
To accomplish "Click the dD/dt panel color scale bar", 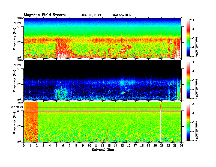I will [188, 80].
